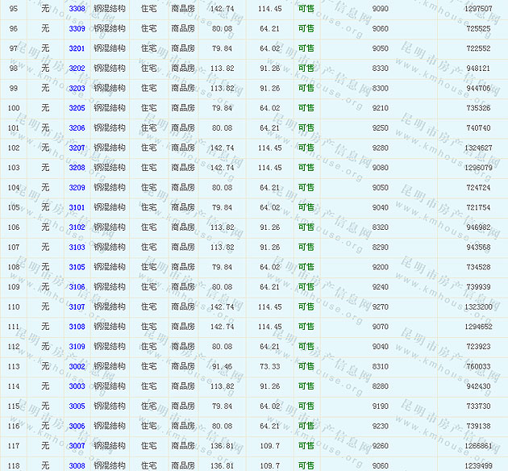The image size is (508, 471).
Task: Click 可售 status in row 102
Action: [306, 148]
